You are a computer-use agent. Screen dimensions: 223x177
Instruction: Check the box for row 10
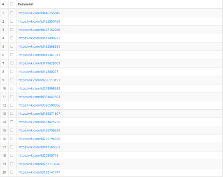click(12, 88)
